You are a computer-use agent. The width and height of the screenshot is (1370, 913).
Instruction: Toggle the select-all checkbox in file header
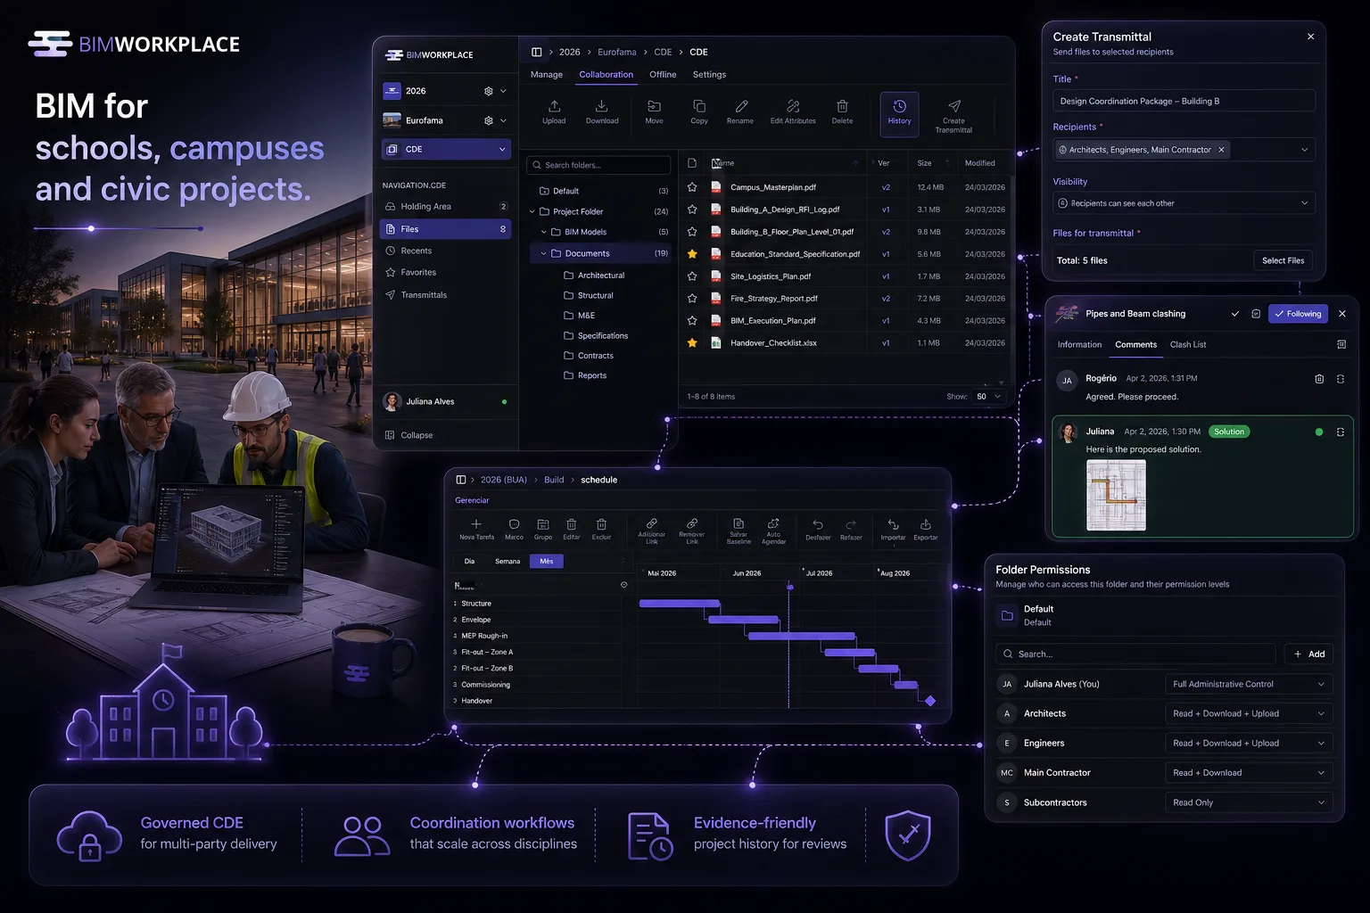pyautogui.click(x=692, y=163)
